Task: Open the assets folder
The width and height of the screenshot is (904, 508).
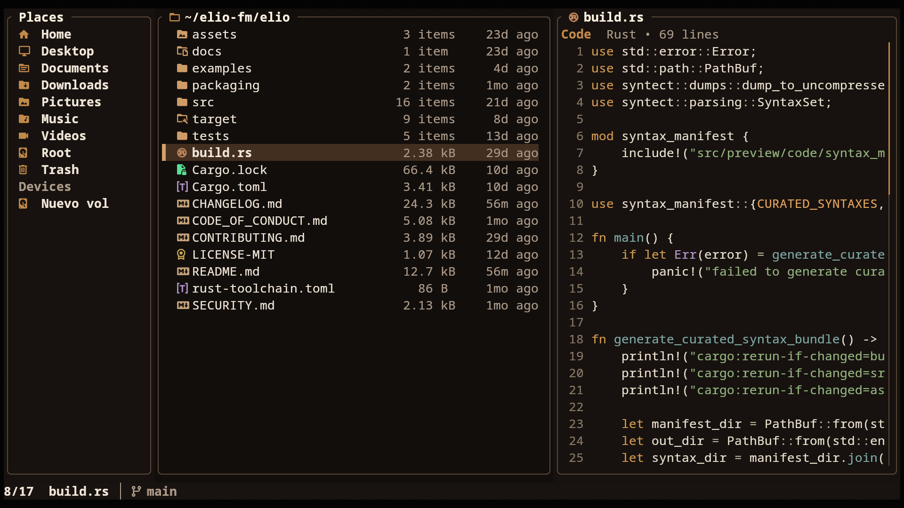Action: click(351, 34)
